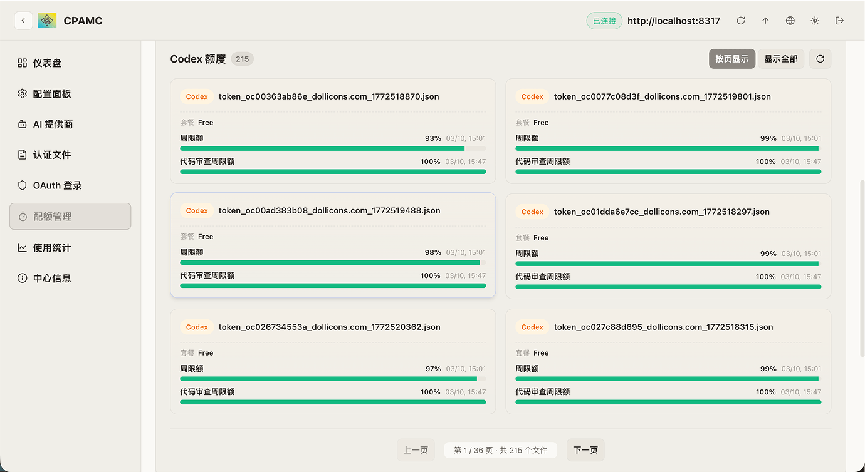Click file name token_oc026734553a_dollicons.com_1772520362.json

coord(330,327)
